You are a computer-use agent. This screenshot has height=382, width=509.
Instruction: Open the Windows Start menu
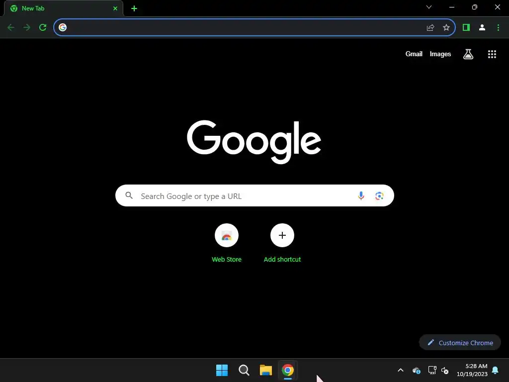coord(222,370)
